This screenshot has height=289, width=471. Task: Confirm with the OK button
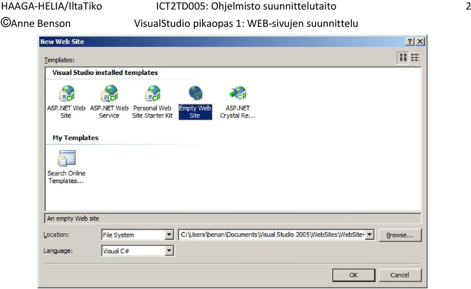pos(354,275)
